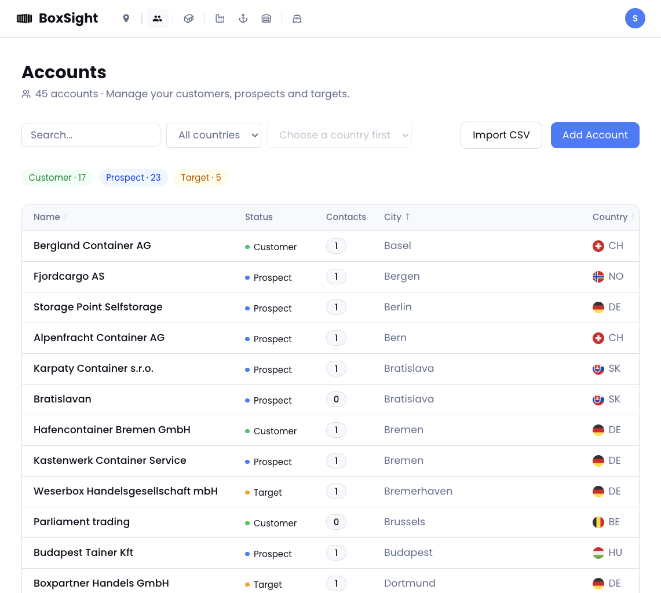The width and height of the screenshot is (661, 593).
Task: Sort table by Name column
Action: tap(50, 217)
